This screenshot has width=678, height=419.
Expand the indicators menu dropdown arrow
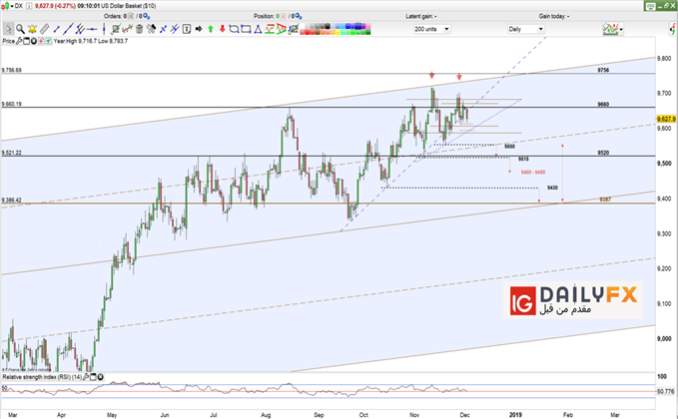(621, 29)
